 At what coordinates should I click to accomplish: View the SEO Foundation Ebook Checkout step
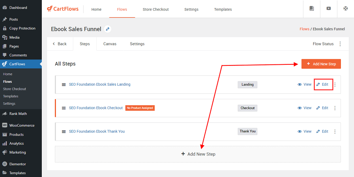[x=304, y=108]
